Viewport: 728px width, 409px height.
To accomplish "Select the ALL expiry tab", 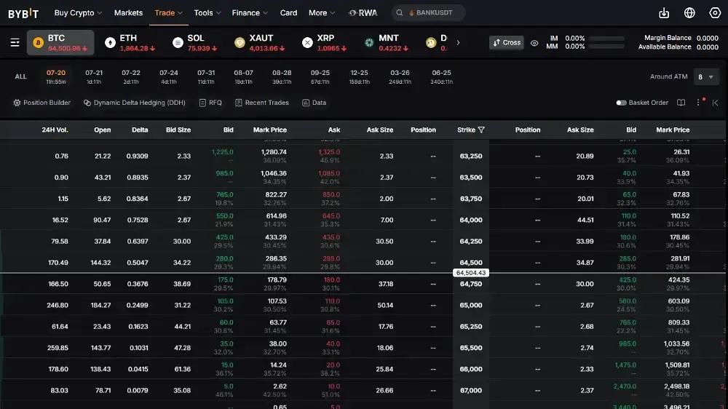I will coord(20,76).
